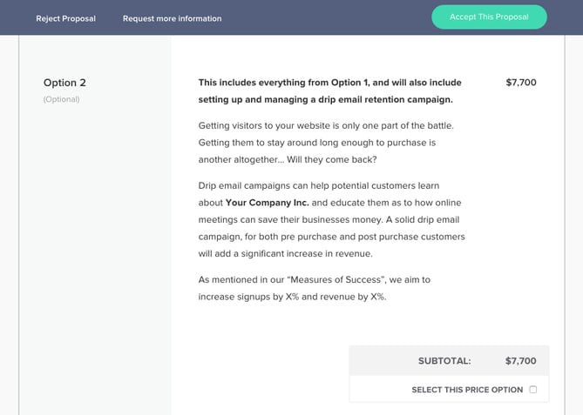Click the (Optional) label under Option 2
This screenshot has width=583, height=415.
[61, 99]
